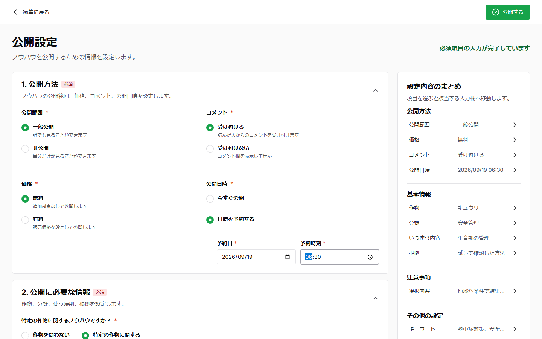Collapse the 2. 公開に必要な情報 section chevron

click(x=375, y=298)
